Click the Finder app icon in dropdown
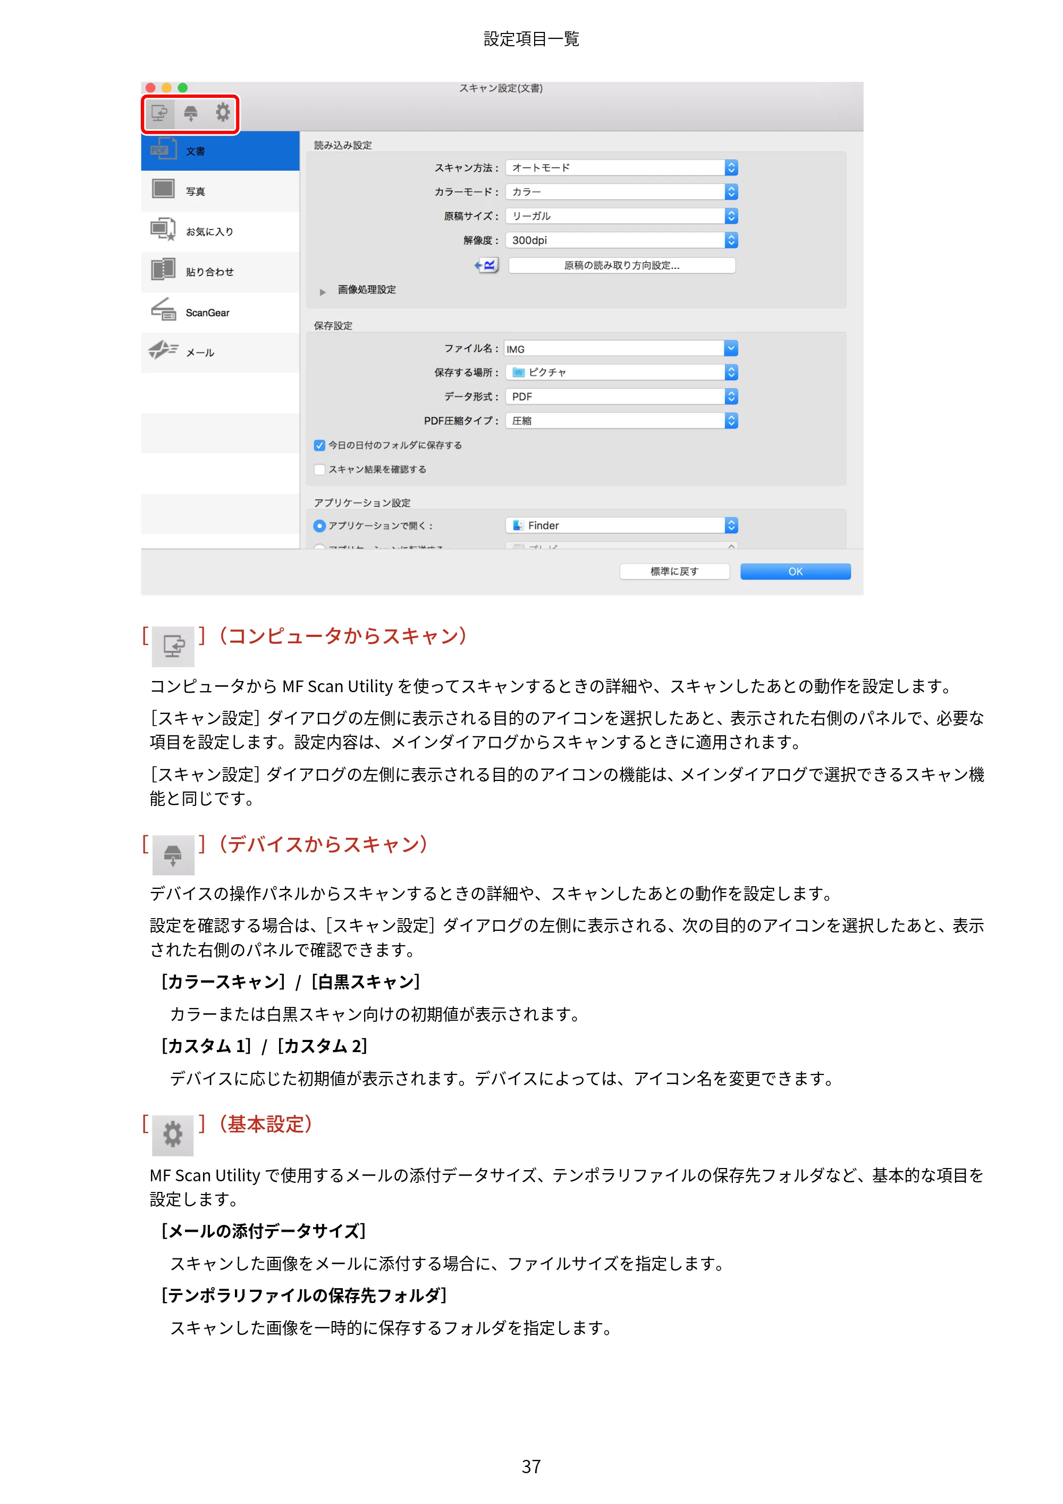This screenshot has height=1504, width=1063. click(x=518, y=525)
